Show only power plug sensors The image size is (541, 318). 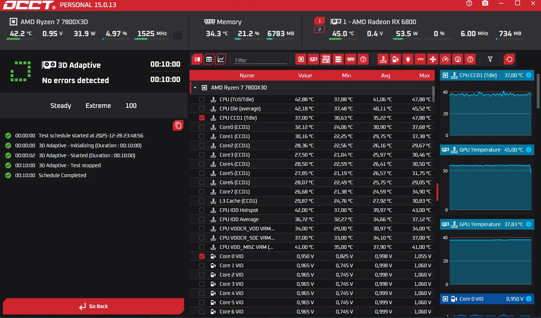(408, 59)
